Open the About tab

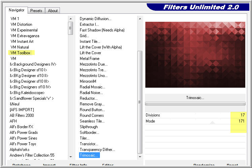pos(53,10)
